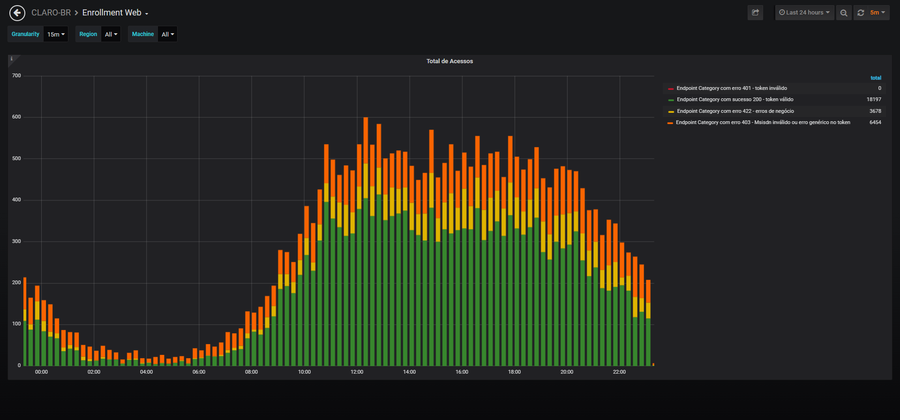Toggle the erro 401 token inválido series

732,88
